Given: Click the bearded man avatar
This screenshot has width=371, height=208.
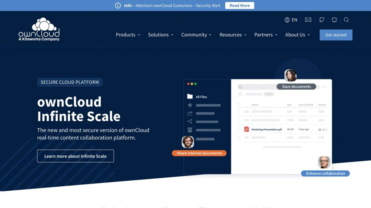Looking at the screenshot, I should pos(188,142).
